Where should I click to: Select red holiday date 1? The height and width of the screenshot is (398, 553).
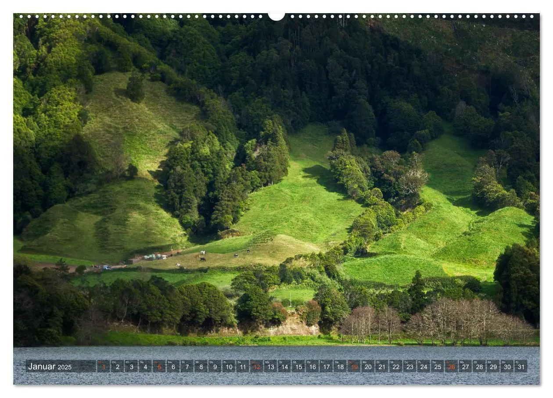(103, 366)
